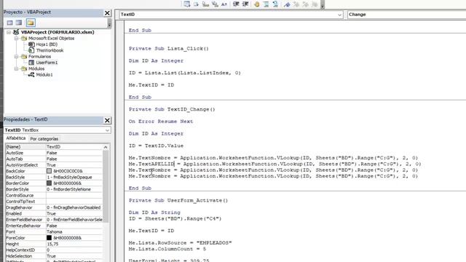Viewport: 466px width, 262px height.
Task: Click the BackColor gray color swatch
Action: (x=49, y=171)
